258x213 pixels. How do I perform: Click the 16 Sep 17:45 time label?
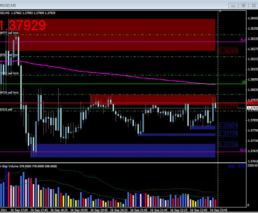pyautogui.click(x=39, y=210)
